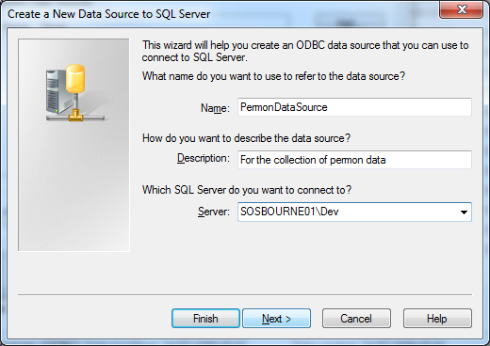Open Help for this wizard

pos(437,319)
